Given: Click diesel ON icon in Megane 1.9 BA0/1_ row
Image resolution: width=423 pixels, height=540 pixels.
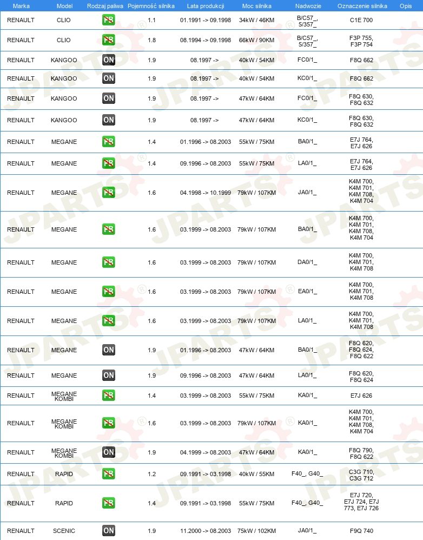Looking at the screenshot, I should coord(108,350).
